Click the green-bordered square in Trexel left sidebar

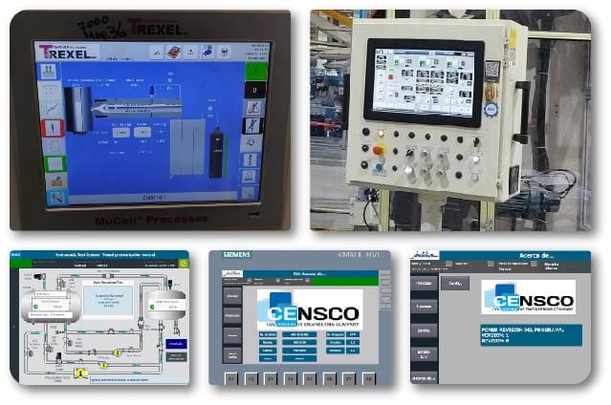point(55,161)
